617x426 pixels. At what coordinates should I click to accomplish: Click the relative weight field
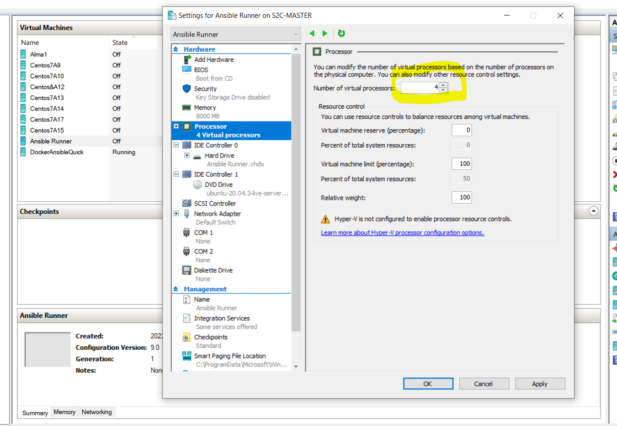[462, 198]
